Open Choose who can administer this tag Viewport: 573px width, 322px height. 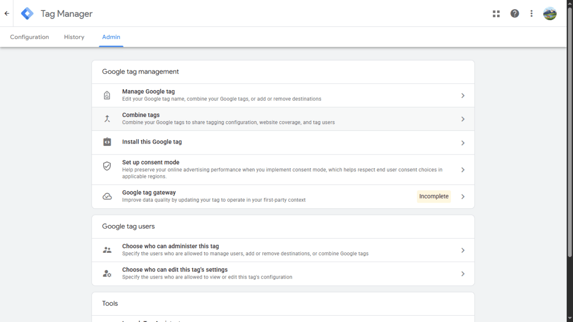coord(283,250)
